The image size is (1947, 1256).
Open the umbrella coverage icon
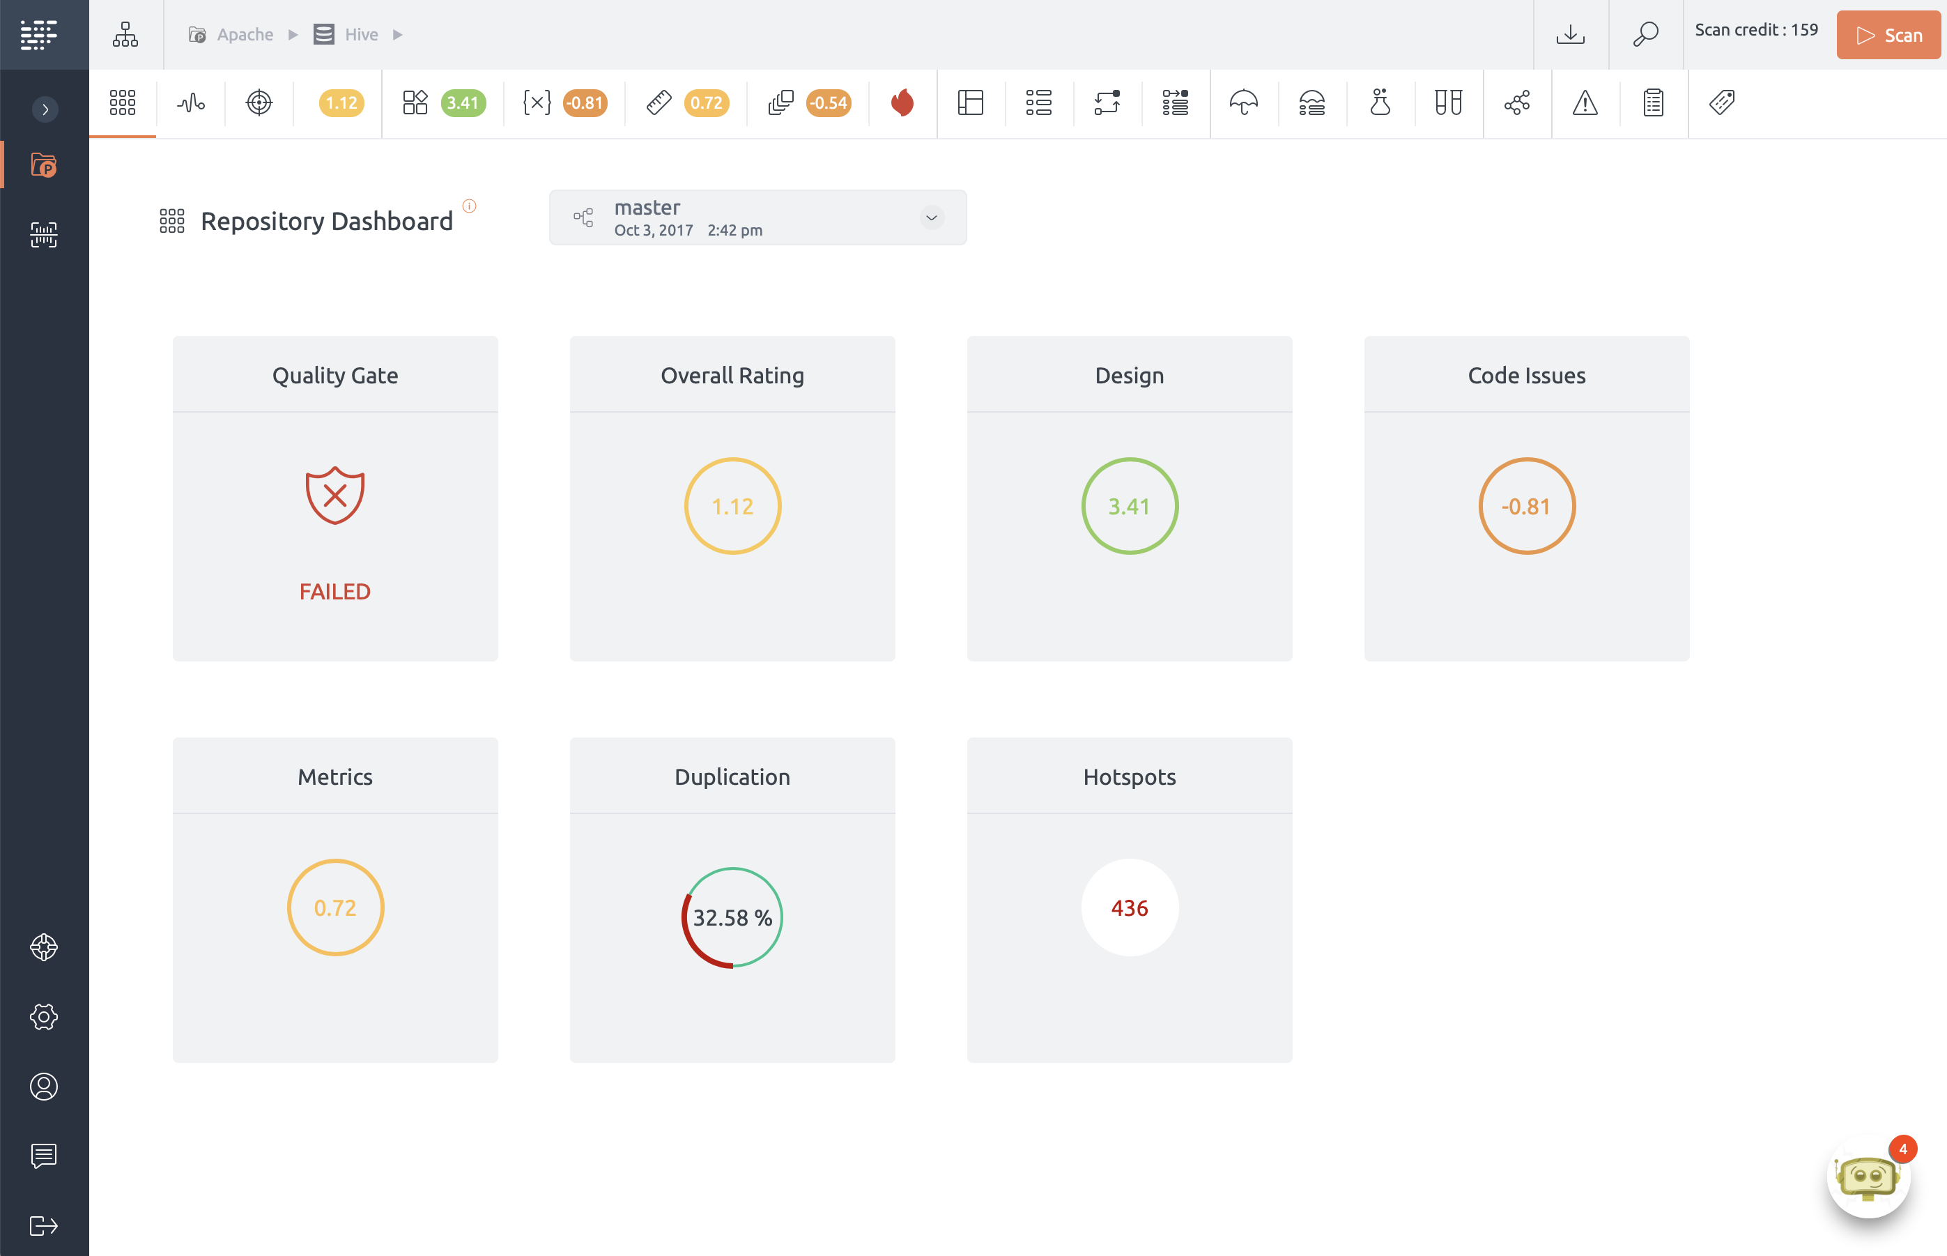point(1243,102)
